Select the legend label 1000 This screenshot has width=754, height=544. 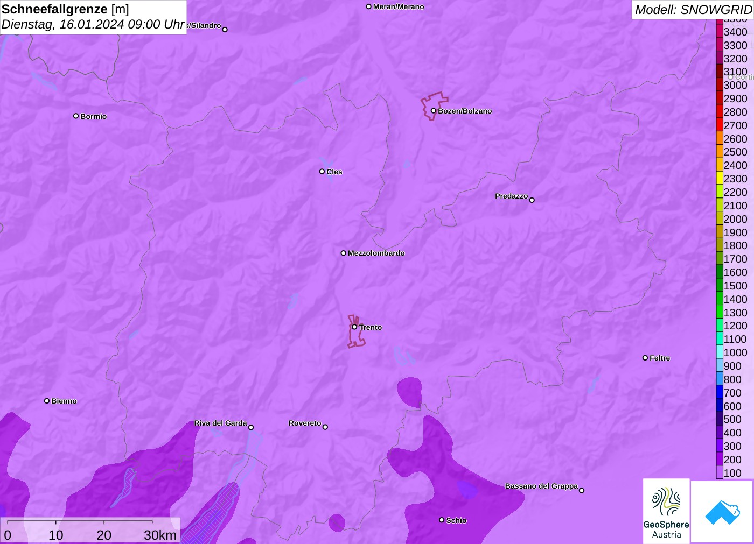point(736,352)
